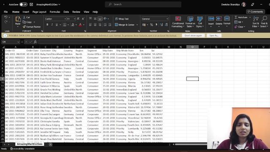Image resolution: width=270 pixels, height=152 pixels.
Task: Click the Search box in title bar
Action: point(143,5)
